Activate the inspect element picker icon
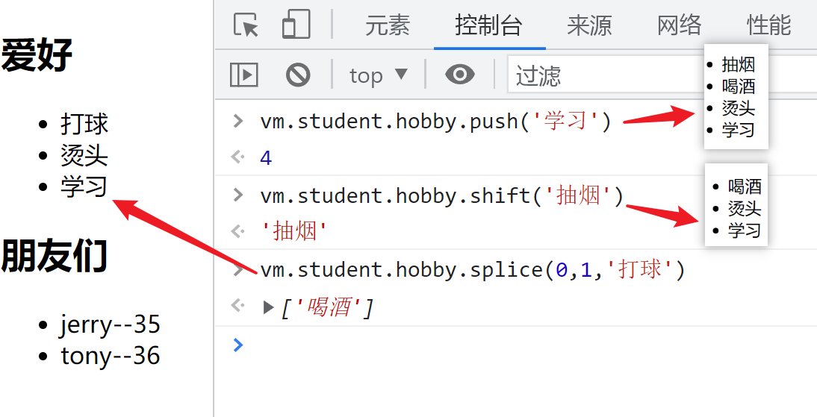817x417 pixels. pos(246,25)
